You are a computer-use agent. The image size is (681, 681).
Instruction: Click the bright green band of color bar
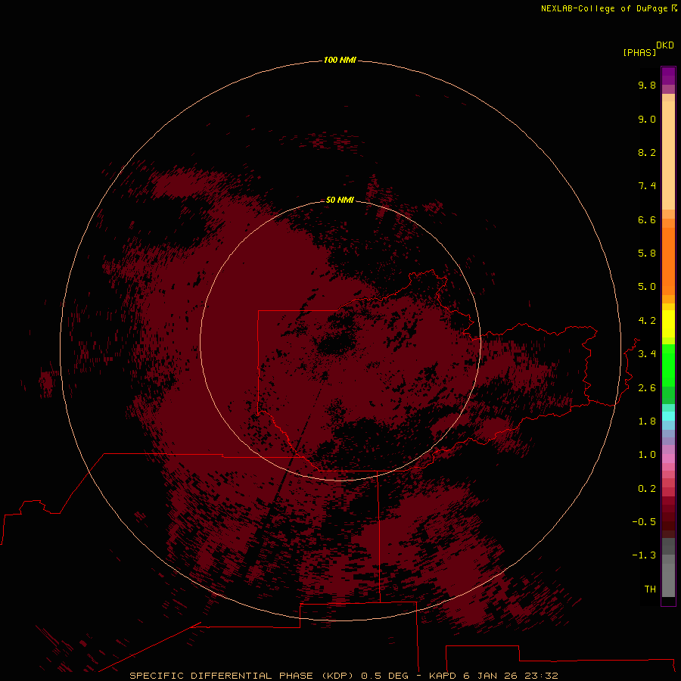668,365
